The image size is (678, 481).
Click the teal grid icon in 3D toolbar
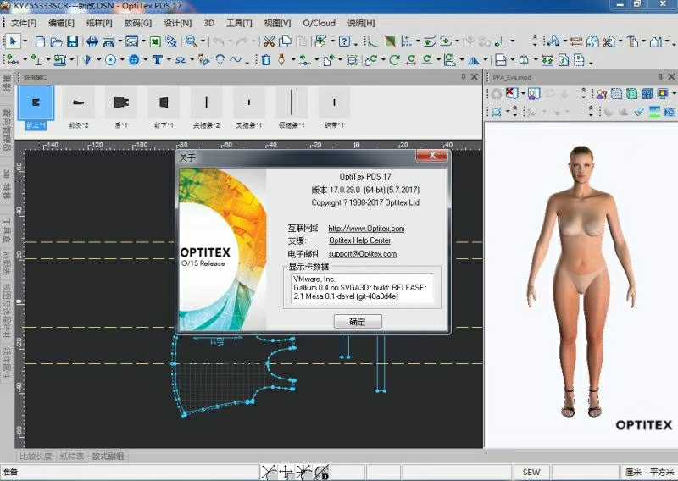[631, 93]
